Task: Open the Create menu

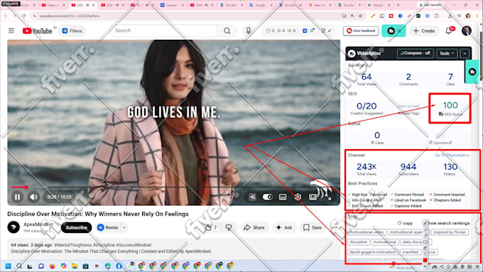Action: tap(424, 31)
